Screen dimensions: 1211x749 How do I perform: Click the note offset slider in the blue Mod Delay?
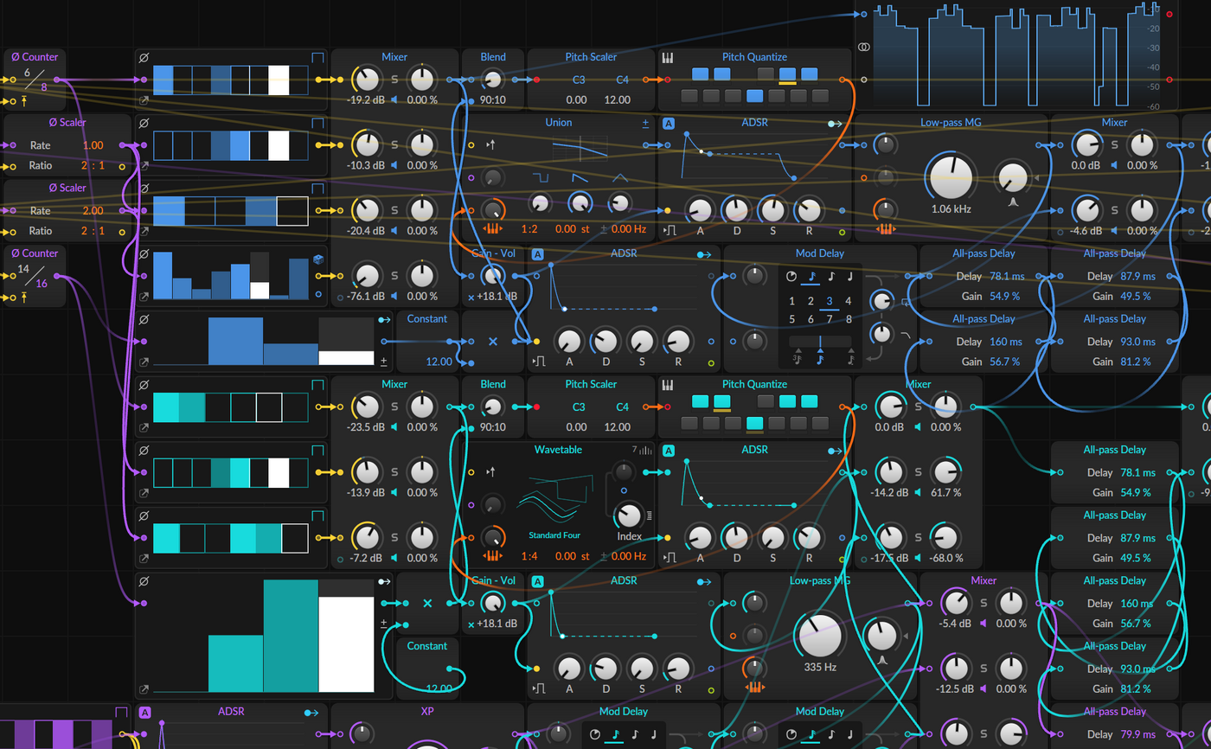822,342
